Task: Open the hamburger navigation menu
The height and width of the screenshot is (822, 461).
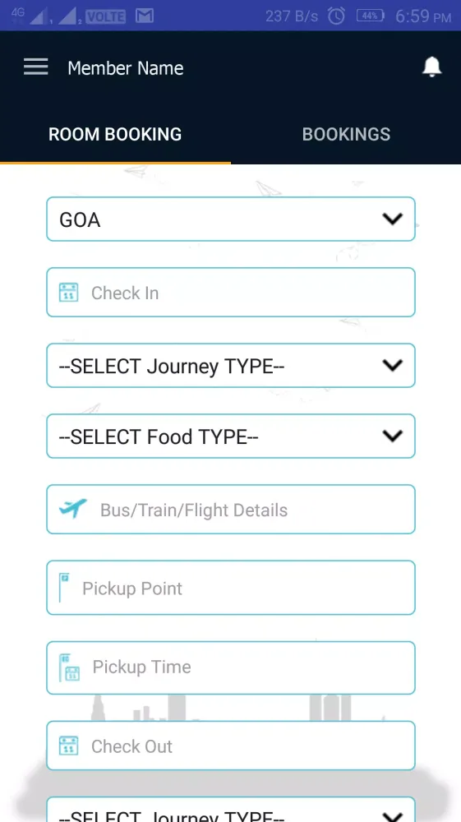Action: (35, 67)
